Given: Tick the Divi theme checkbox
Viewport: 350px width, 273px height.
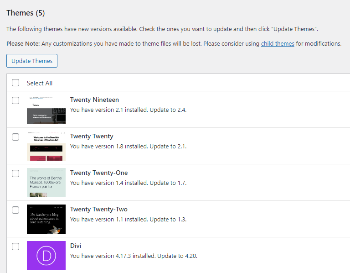Looking at the screenshot, I should pos(15,247).
